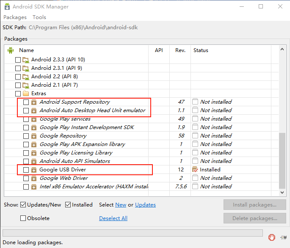
Task: Click the Android robot icon in Name header
Action: pyautogui.click(x=11, y=50)
